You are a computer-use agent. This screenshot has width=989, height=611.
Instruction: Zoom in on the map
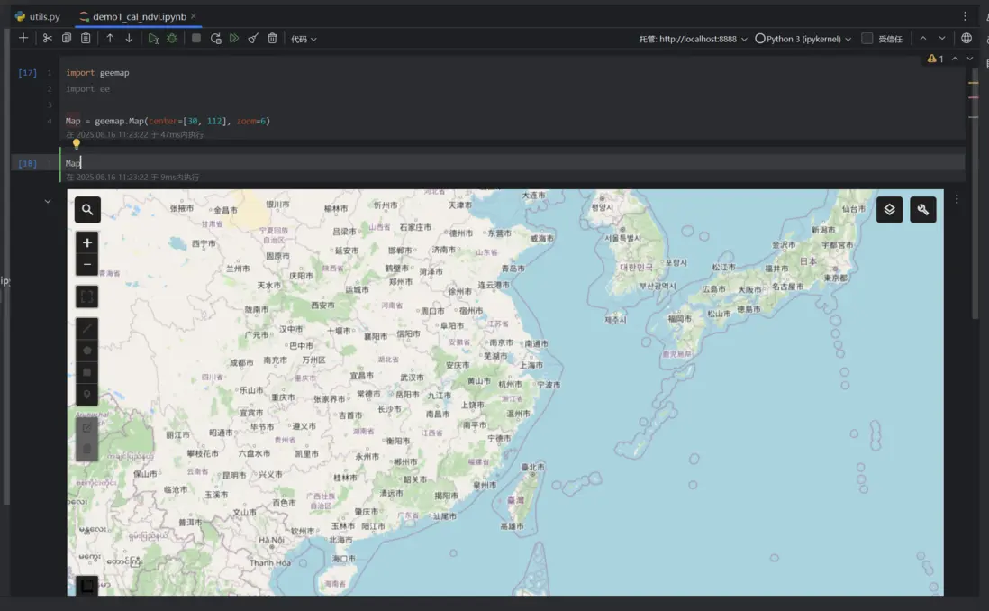click(x=87, y=243)
